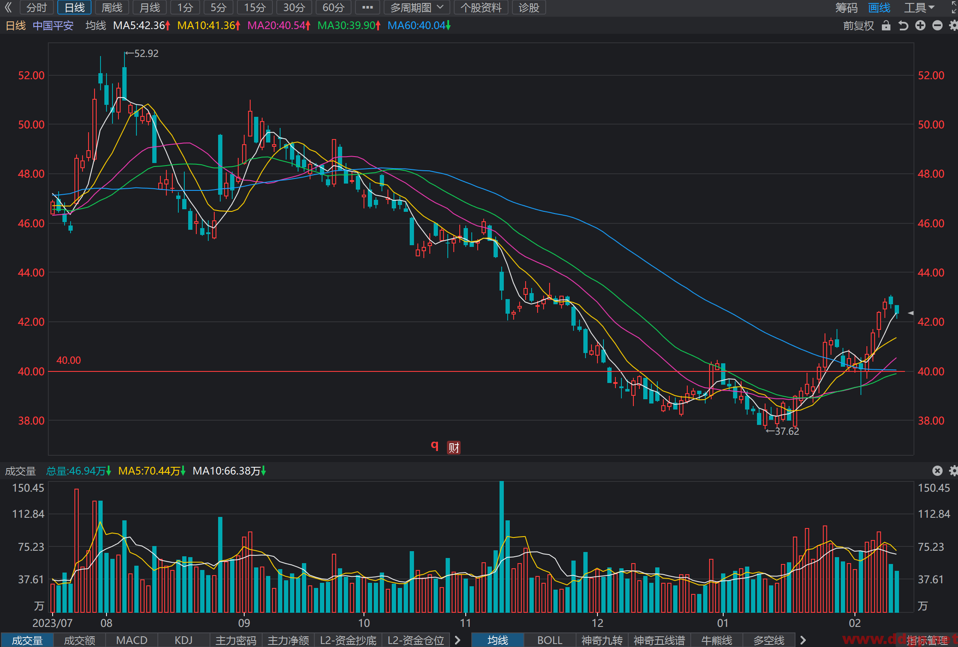Click the volume MA5:70.44万 value

pos(152,471)
